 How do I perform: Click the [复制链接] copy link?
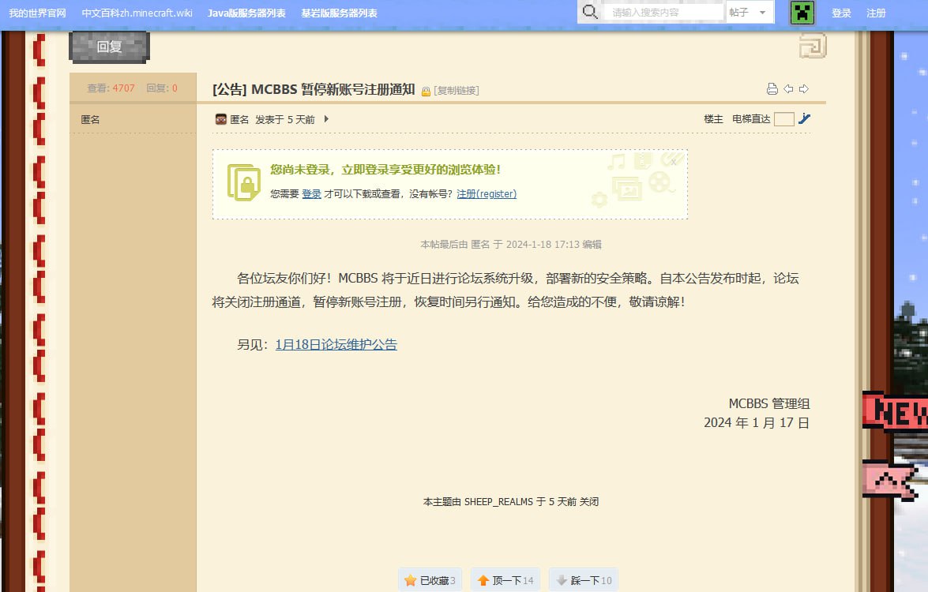(456, 91)
